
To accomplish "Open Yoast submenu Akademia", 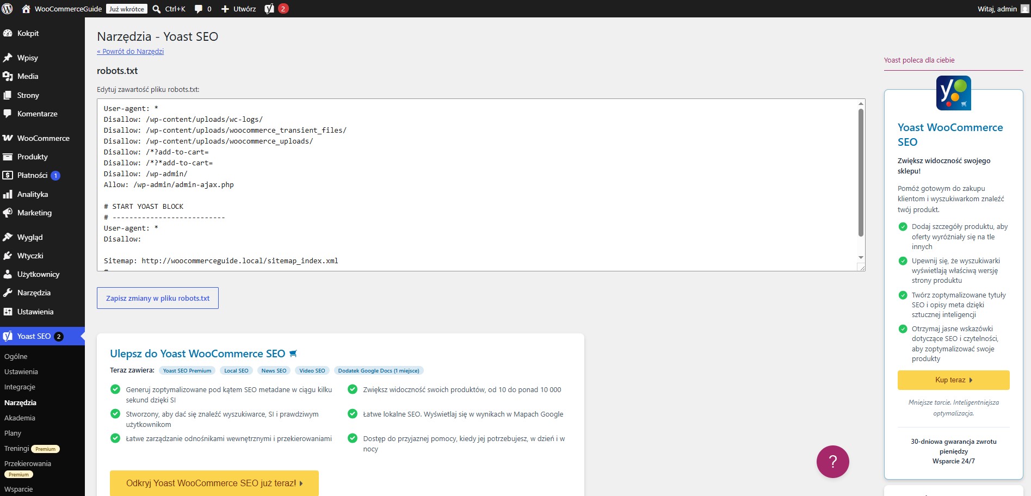I will [20, 418].
